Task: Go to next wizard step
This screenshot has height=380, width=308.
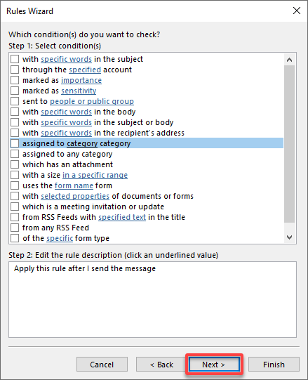Action: pos(214,365)
